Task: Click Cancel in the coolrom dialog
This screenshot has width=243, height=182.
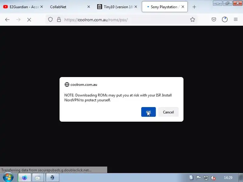Action: click(x=168, y=112)
